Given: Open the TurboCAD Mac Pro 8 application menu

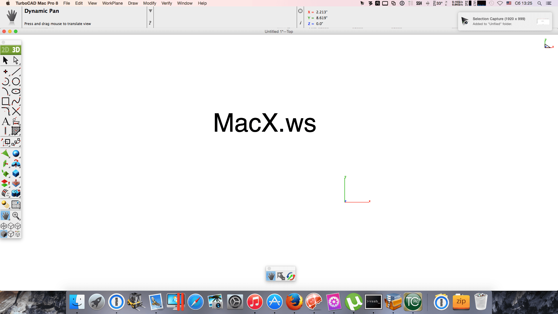Looking at the screenshot, I should (x=37, y=3).
